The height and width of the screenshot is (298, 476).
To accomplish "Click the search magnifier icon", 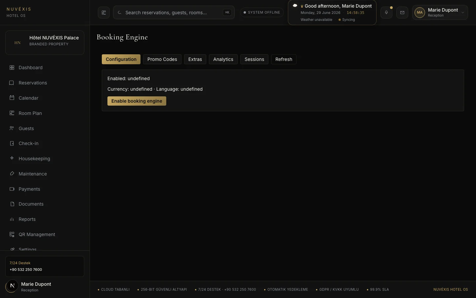I will point(120,13).
